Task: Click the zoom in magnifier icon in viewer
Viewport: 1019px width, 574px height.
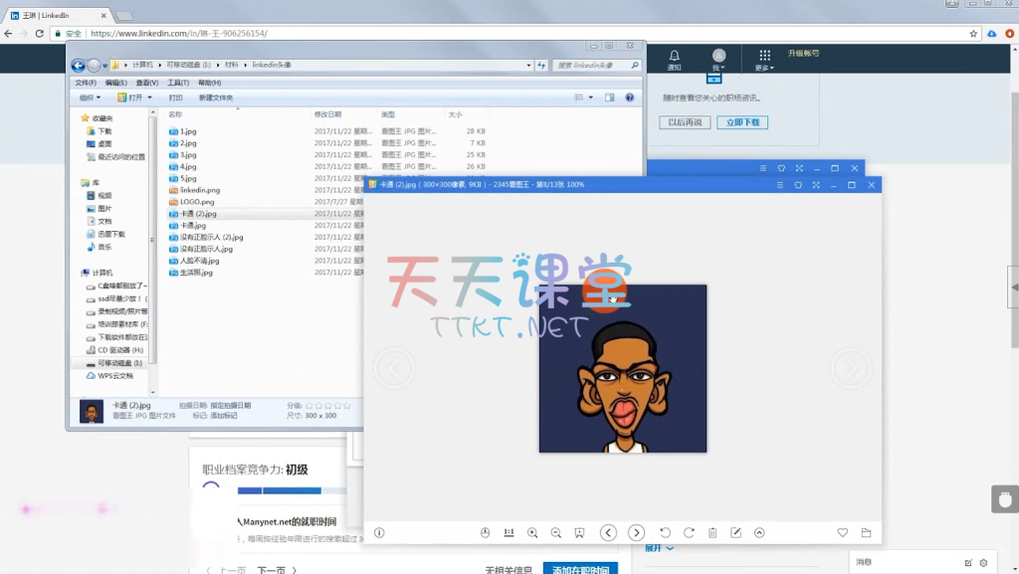Action: 532,533
